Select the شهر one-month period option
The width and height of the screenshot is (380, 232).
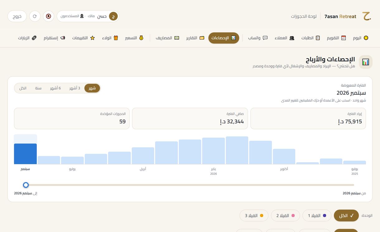point(92,88)
